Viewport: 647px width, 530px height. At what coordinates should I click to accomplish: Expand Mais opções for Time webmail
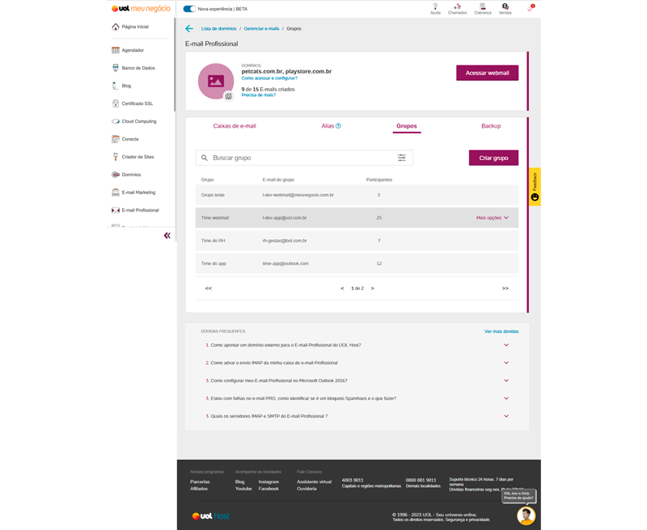pos(493,217)
